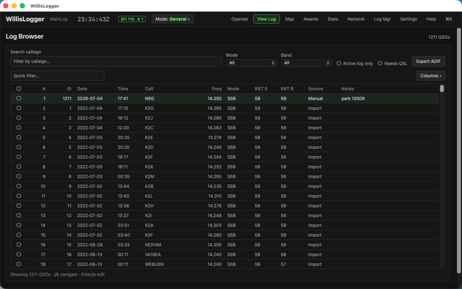Expand the Columns dropdown
This screenshot has width=462, height=289.
pyautogui.click(x=431, y=76)
